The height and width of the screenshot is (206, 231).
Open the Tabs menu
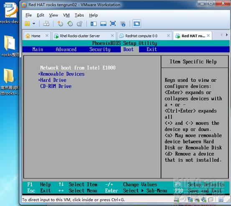(79, 15)
